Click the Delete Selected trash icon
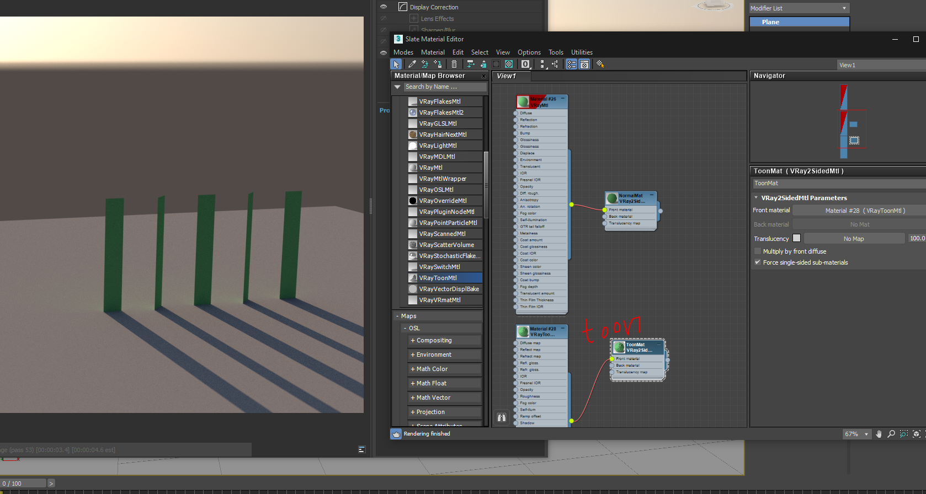The width and height of the screenshot is (926, 494). (454, 65)
